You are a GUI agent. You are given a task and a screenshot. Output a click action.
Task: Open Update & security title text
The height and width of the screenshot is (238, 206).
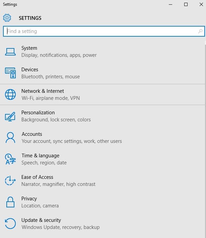[x=41, y=220]
